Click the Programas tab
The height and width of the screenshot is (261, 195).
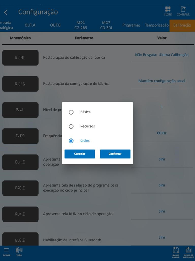point(131,25)
